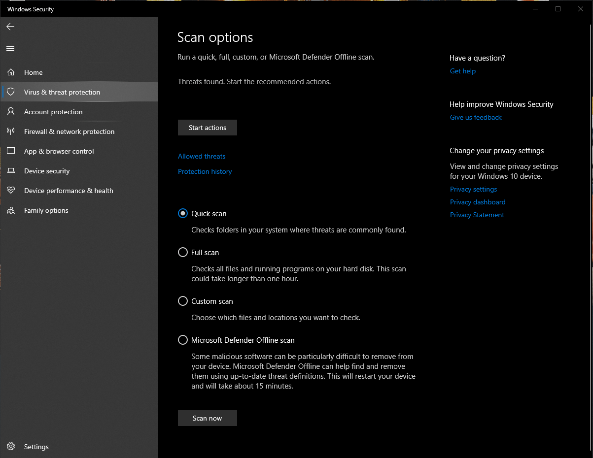Select Microsoft Defender Offline scan option
The height and width of the screenshot is (458, 593).
point(183,340)
